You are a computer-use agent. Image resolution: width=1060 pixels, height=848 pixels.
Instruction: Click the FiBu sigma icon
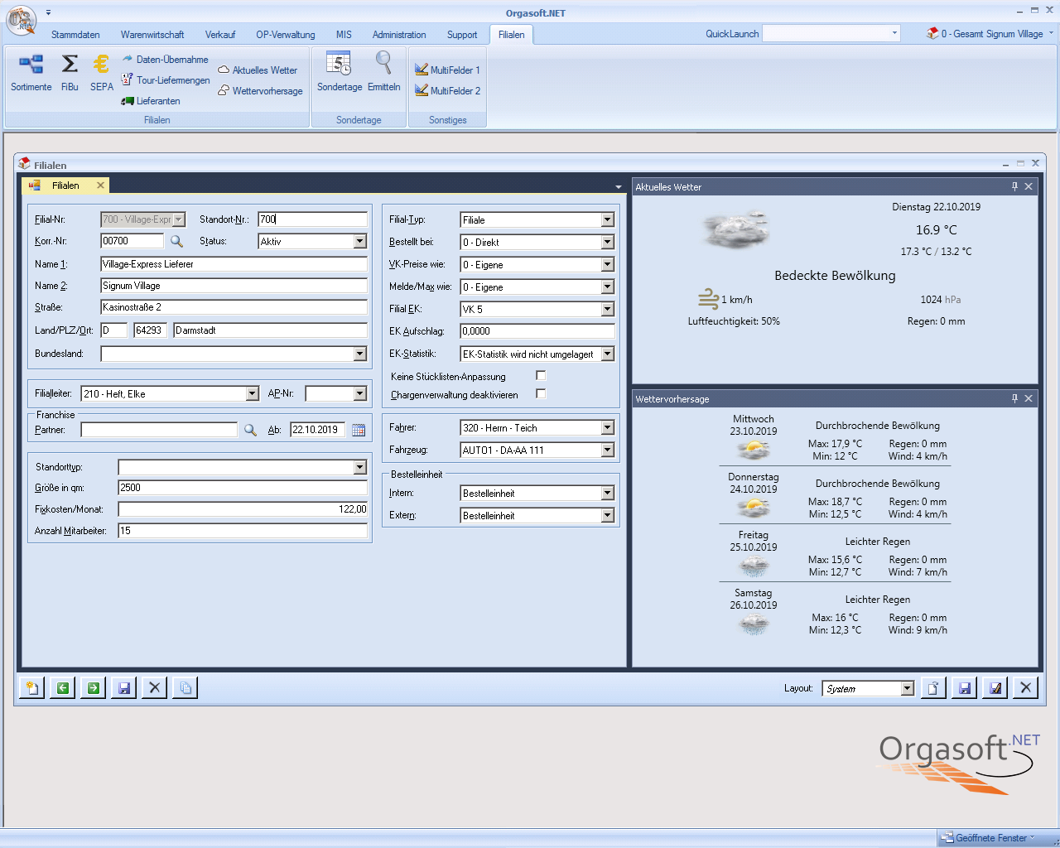pos(70,65)
